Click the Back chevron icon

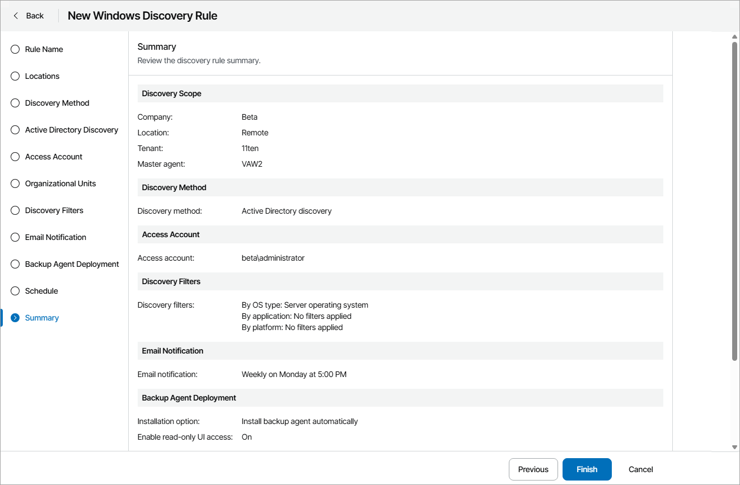pos(15,15)
